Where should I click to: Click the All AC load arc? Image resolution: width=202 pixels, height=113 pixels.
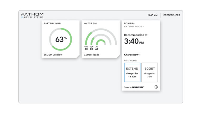pos(100,40)
